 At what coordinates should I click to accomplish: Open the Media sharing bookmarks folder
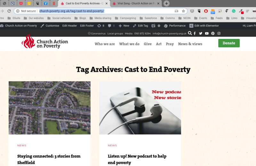coord(100,18)
